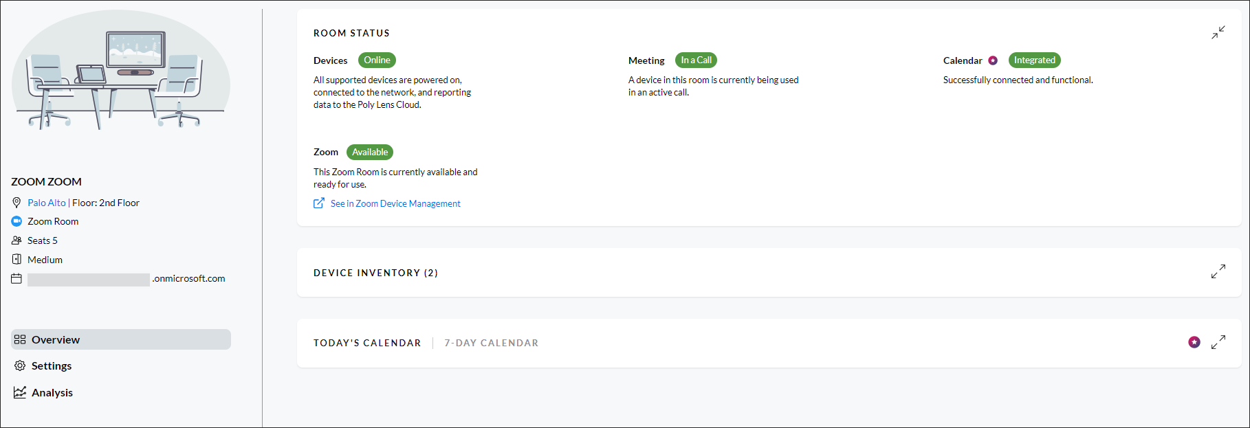Click the Seats people icon
The width and height of the screenshot is (1250, 428).
(x=17, y=240)
